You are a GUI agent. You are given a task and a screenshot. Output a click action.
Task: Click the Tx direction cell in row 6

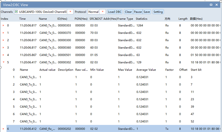pos(167,129)
